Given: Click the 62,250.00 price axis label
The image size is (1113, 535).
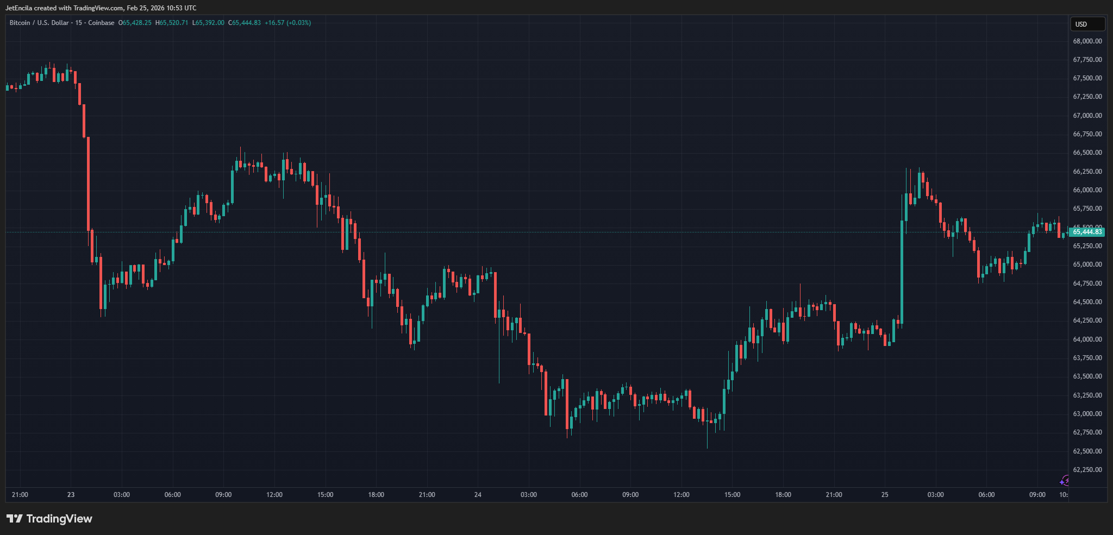Looking at the screenshot, I should point(1087,470).
